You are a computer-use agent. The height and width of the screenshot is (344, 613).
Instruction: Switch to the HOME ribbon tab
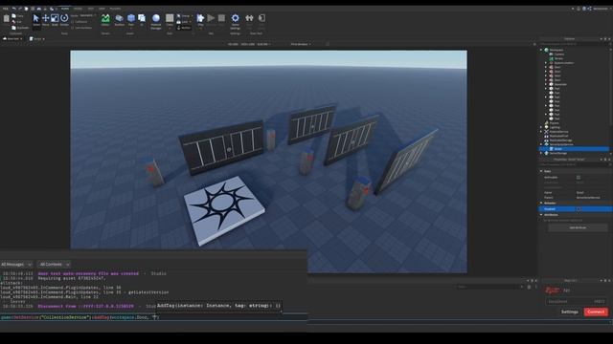click(x=65, y=9)
